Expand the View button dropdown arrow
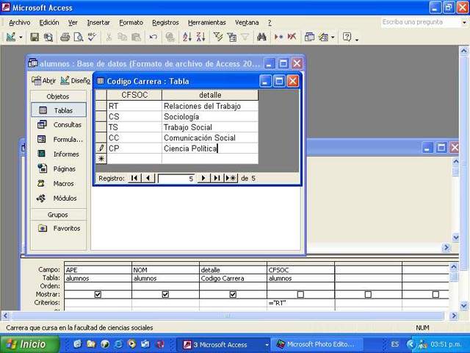Screen dimensions: 470x353 tap(21, 37)
